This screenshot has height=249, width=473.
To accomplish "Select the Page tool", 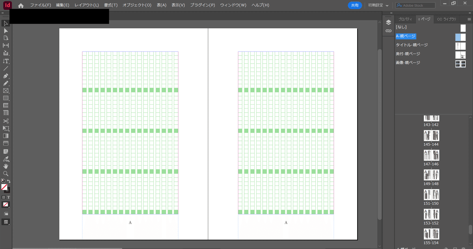I will pyautogui.click(x=6, y=38).
